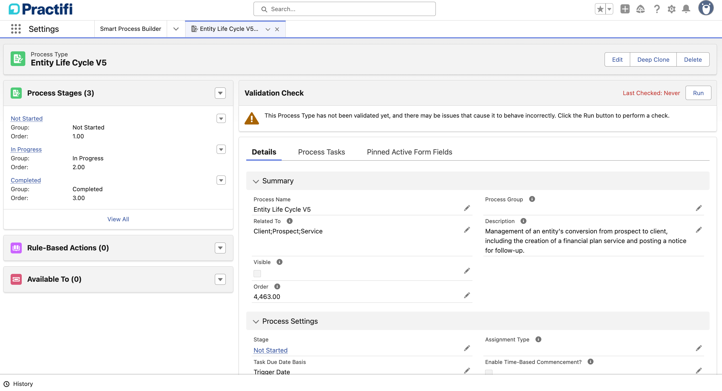
Task: Show Assignment Type info tooltip icon
Action: (x=539, y=339)
